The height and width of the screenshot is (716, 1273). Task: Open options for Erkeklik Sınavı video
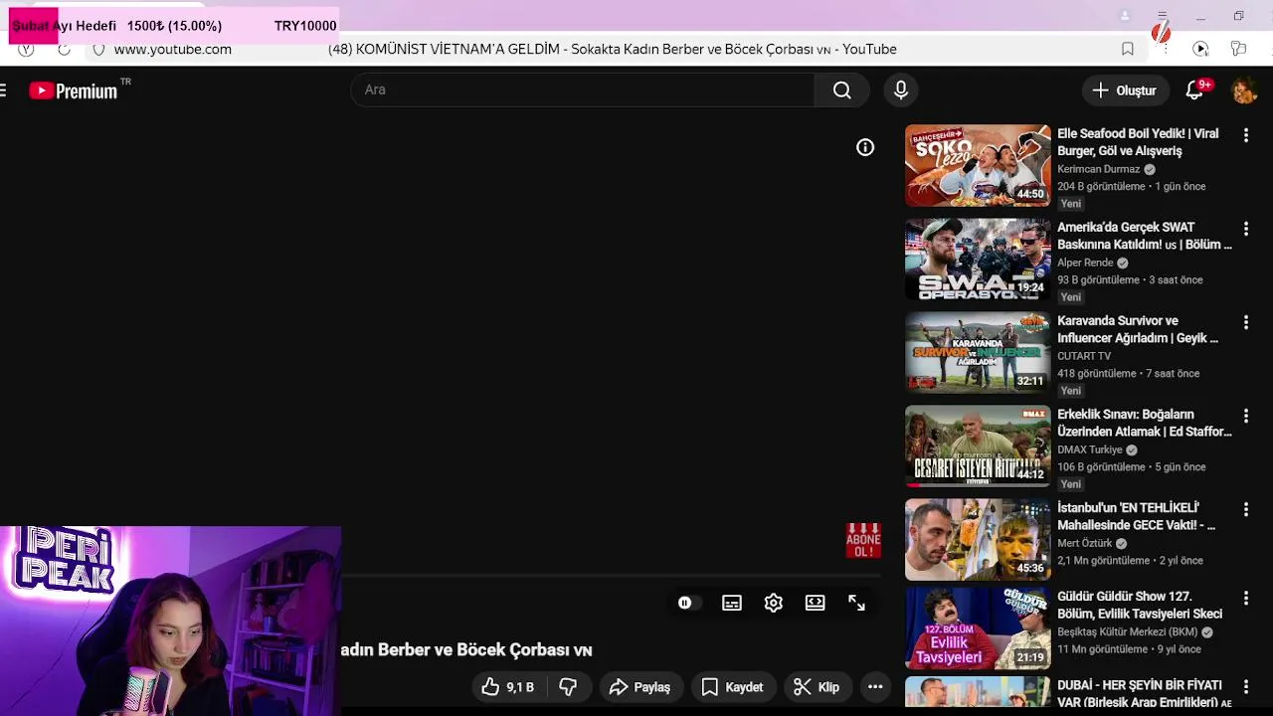[x=1246, y=416]
